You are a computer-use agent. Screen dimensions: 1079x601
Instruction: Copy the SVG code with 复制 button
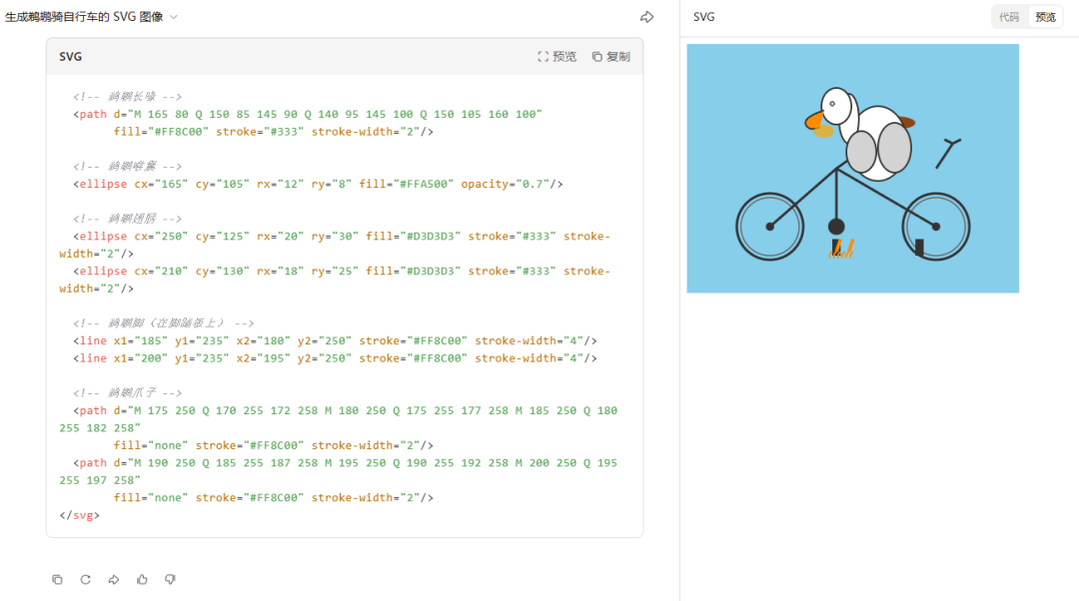point(611,56)
